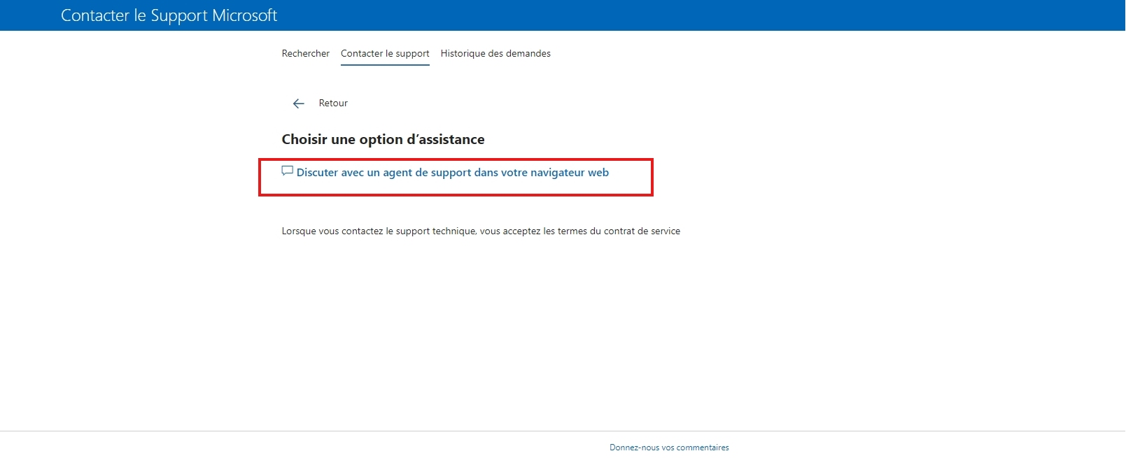Click the back arrow icon beside Retour
1126x458 pixels.
(299, 103)
